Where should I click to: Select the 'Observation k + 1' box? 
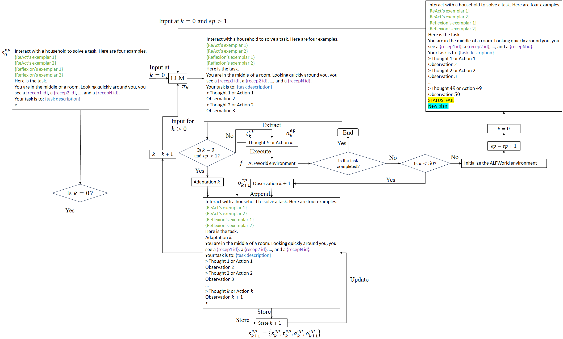coord(272,183)
